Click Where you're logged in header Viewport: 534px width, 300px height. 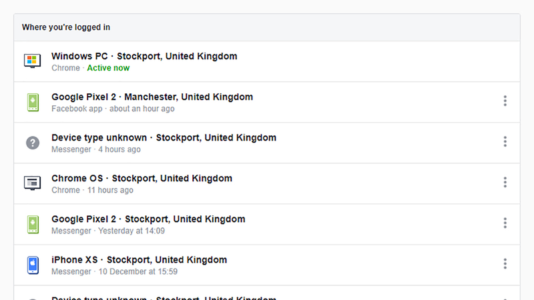(66, 27)
